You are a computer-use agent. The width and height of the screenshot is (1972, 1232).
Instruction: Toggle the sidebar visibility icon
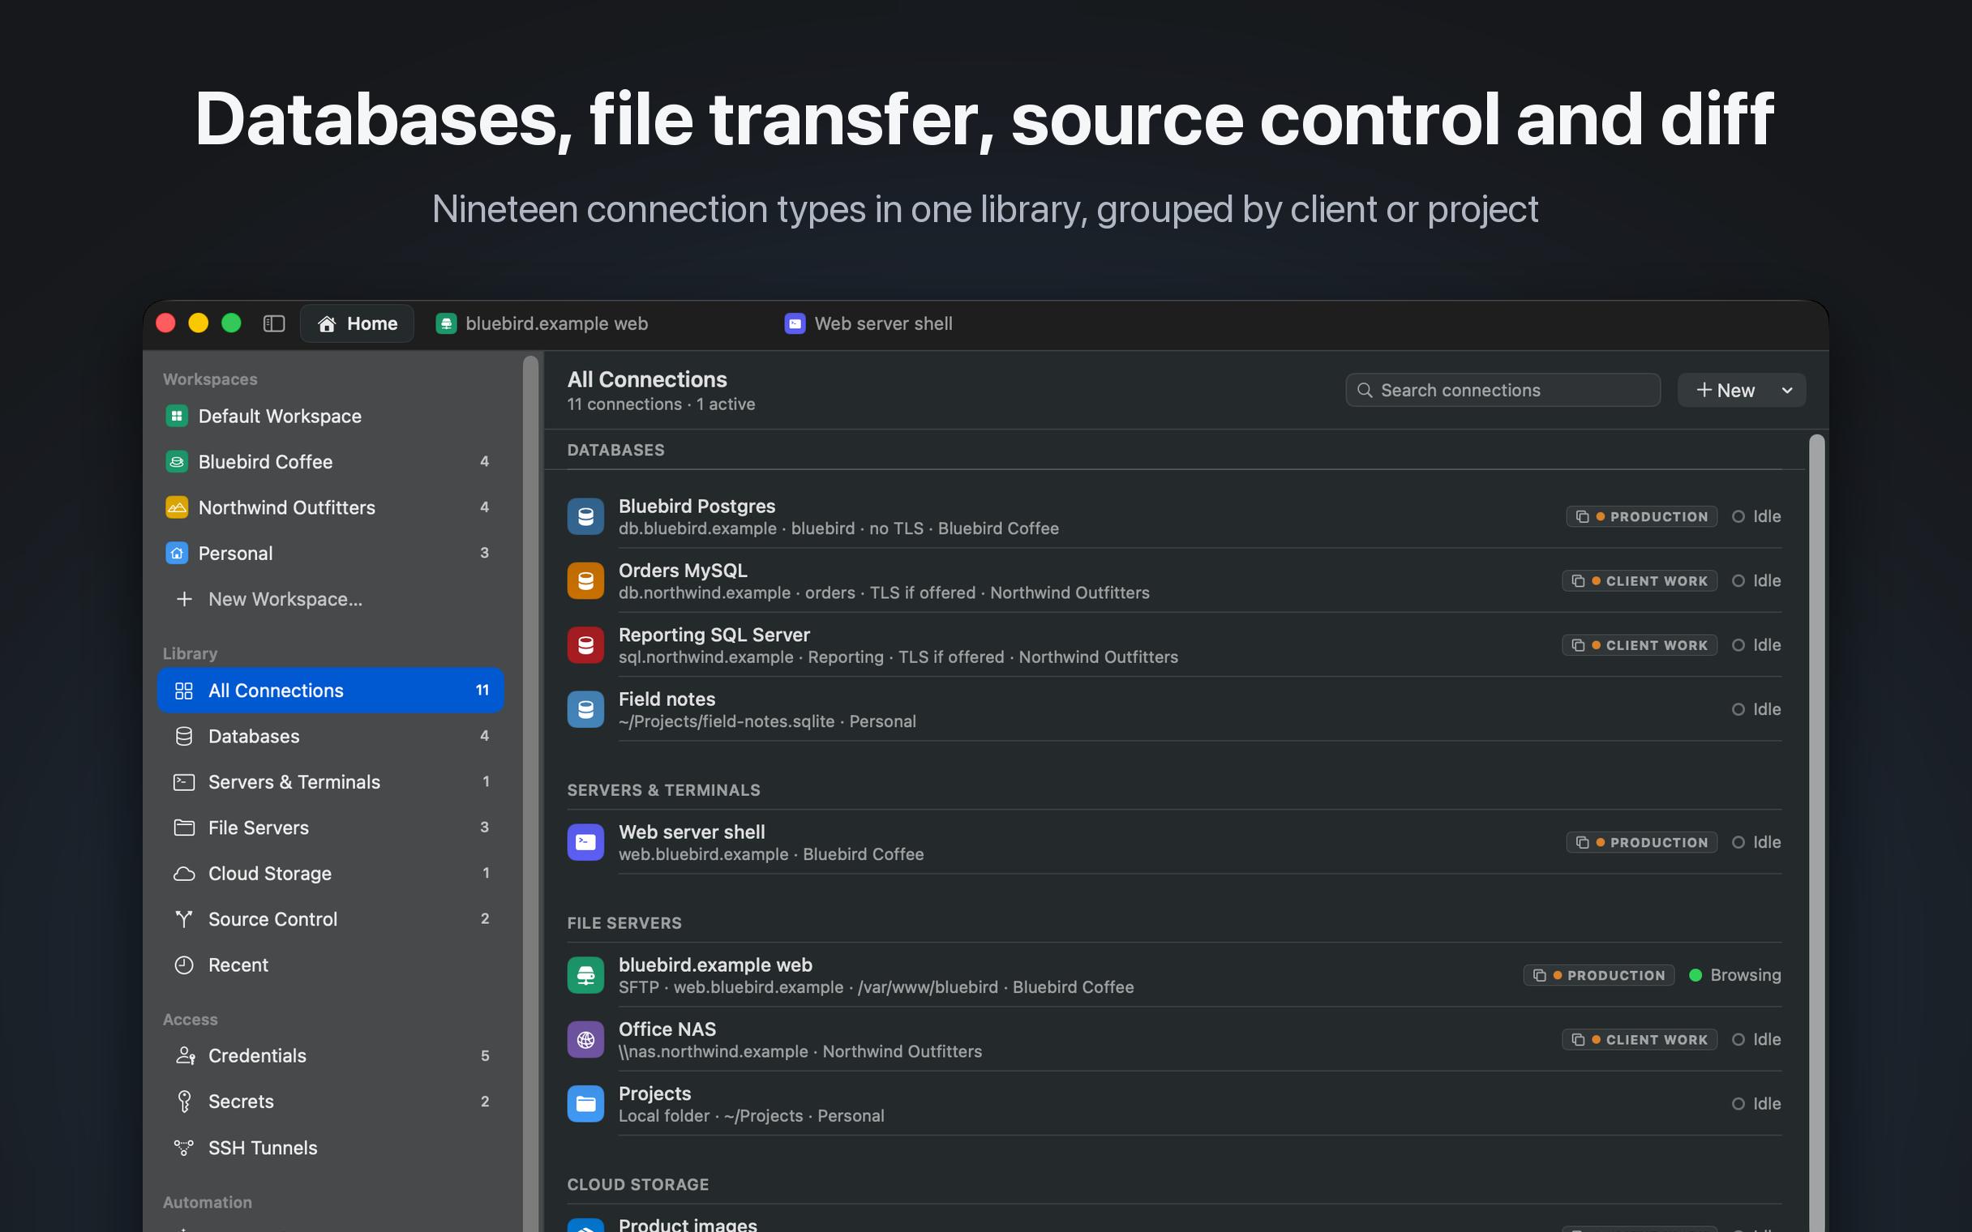tap(274, 323)
